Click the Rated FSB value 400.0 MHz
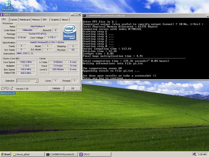209x157 pixels. pos(26,73)
